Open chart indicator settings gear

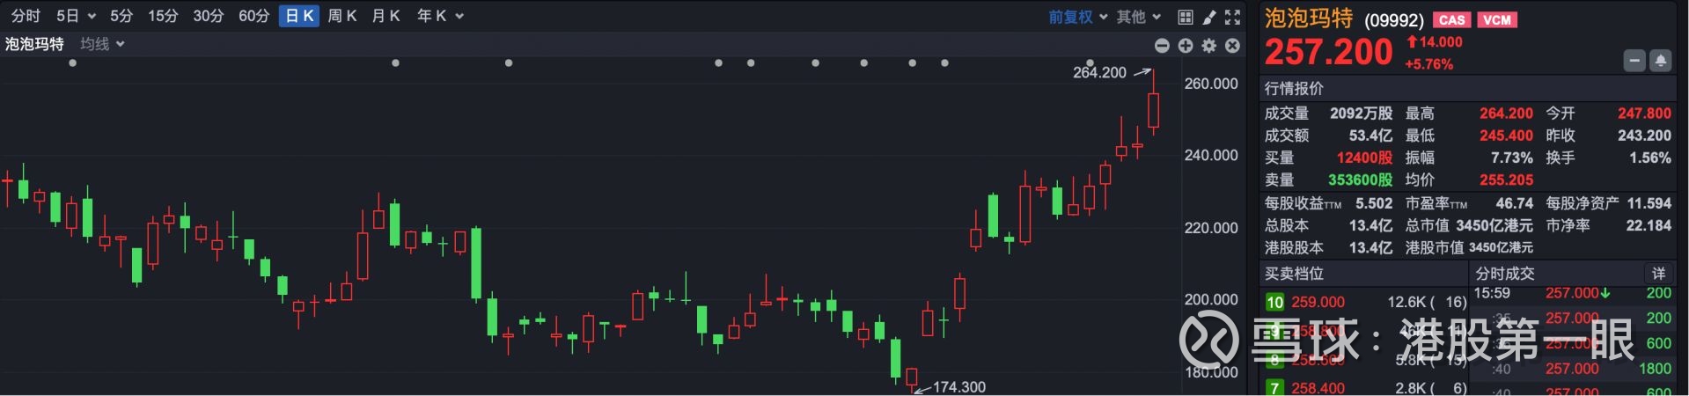(x=1209, y=45)
